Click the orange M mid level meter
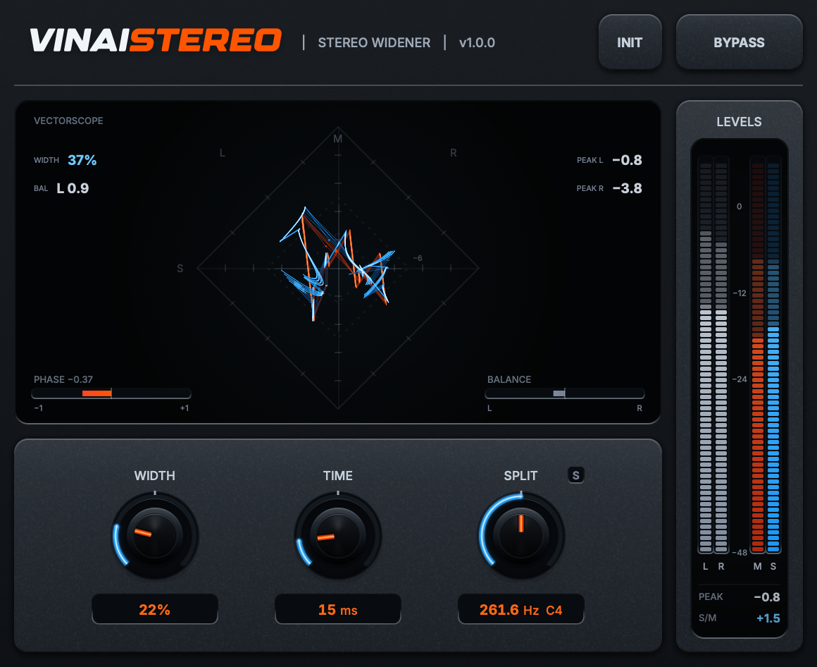Screen dimensions: 817x667 [758, 354]
